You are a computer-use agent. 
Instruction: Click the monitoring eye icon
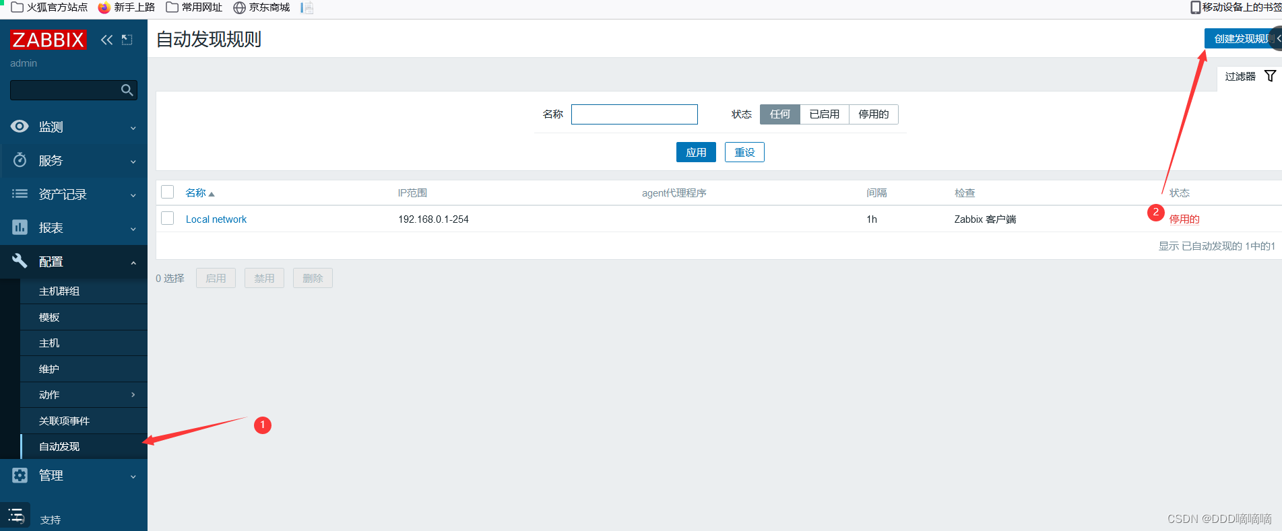click(x=20, y=126)
